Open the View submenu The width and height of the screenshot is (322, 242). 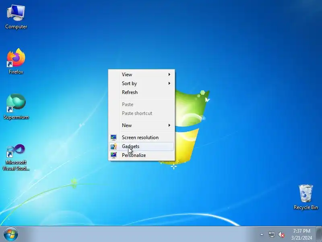(x=142, y=75)
